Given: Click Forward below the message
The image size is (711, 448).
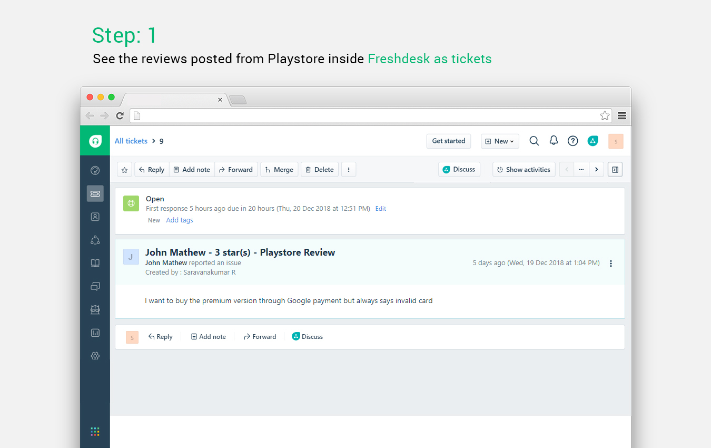Looking at the screenshot, I should (x=260, y=336).
